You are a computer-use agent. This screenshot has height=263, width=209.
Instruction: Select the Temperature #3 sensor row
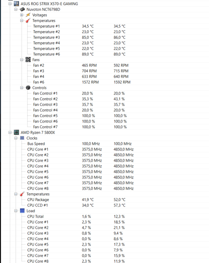46,37
